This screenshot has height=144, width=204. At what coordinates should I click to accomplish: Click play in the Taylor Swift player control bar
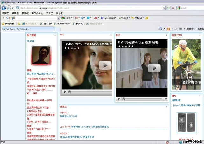pyautogui.click(x=65, y=92)
